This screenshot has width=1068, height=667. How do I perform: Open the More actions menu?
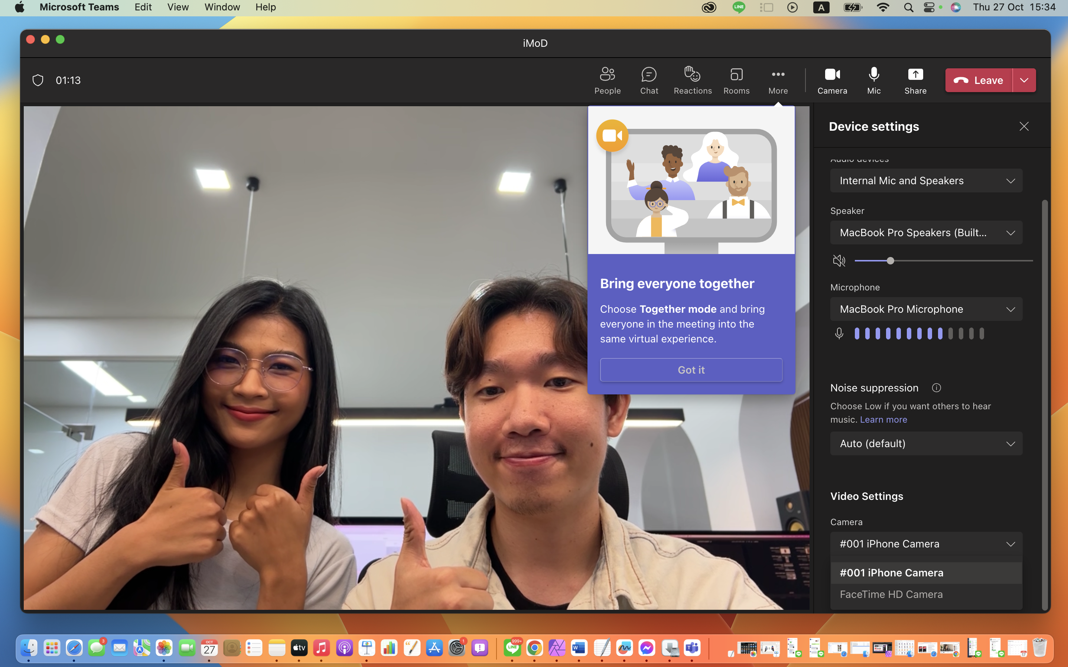(778, 80)
